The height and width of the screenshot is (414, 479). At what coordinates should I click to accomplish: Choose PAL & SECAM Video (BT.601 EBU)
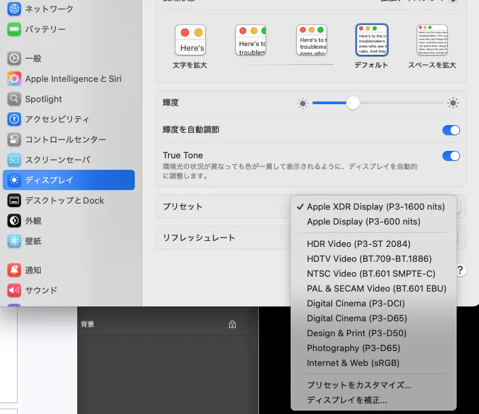(x=373, y=288)
